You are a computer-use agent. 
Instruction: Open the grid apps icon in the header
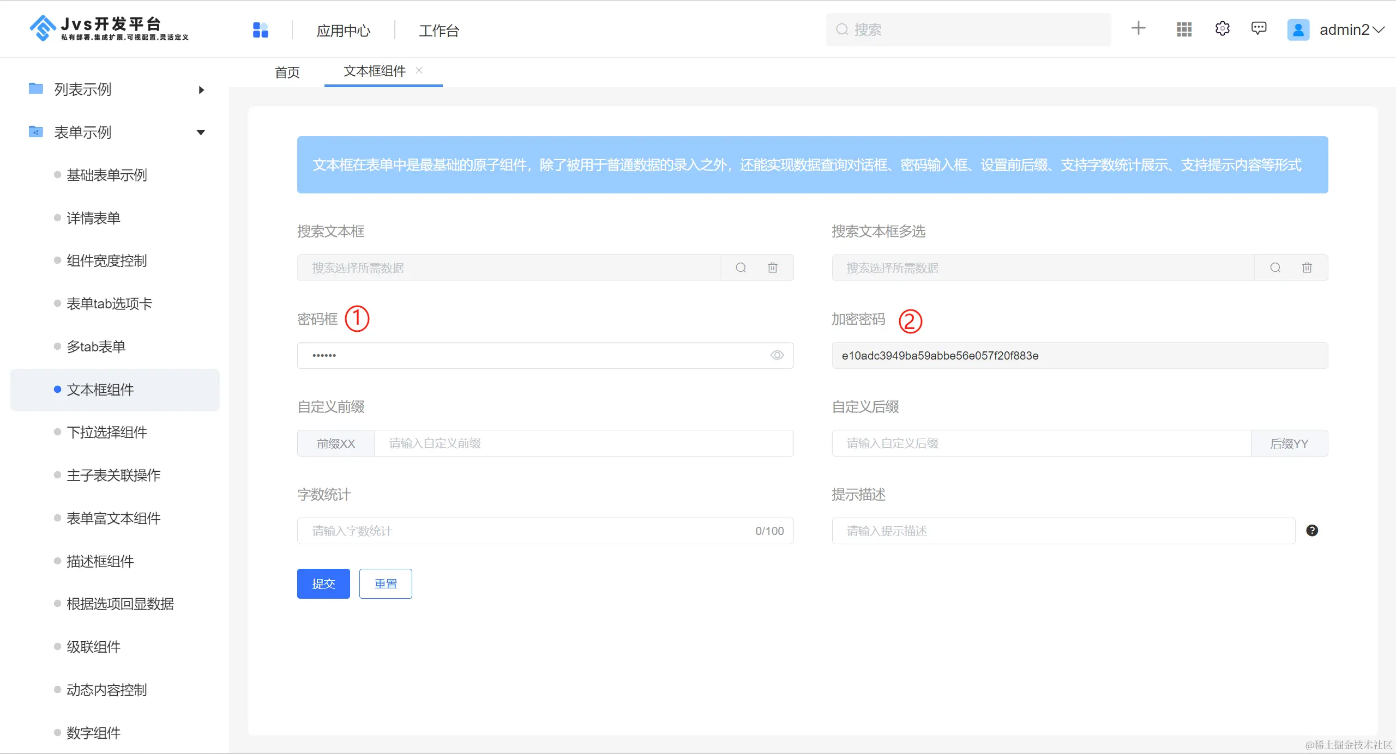pyautogui.click(x=1184, y=29)
